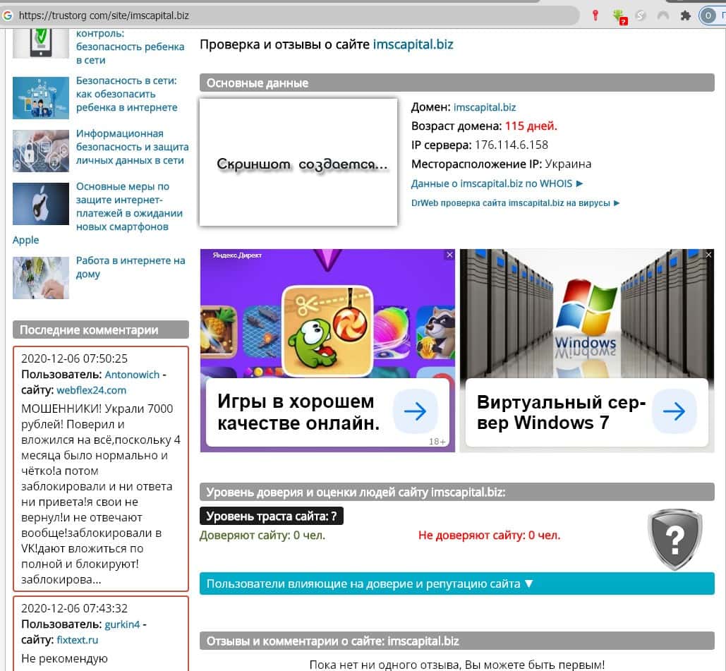This screenshot has width=726, height=671.
Task: Click Отзывы и комментарии section header
Action: click(x=456, y=641)
